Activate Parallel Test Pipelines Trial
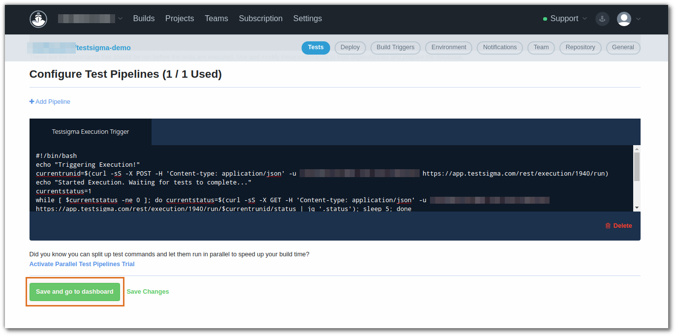 pyautogui.click(x=82, y=264)
